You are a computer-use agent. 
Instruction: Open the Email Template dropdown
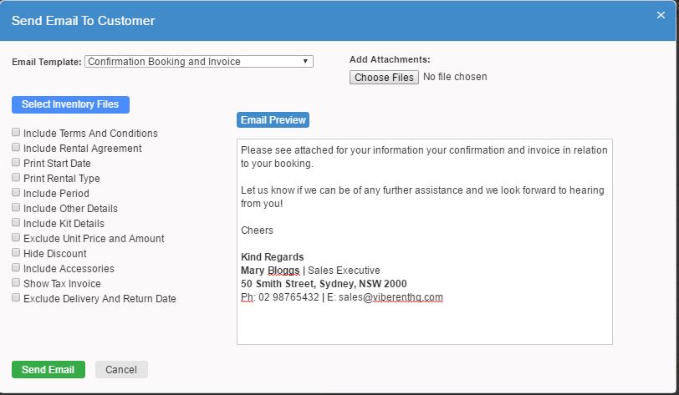point(199,62)
